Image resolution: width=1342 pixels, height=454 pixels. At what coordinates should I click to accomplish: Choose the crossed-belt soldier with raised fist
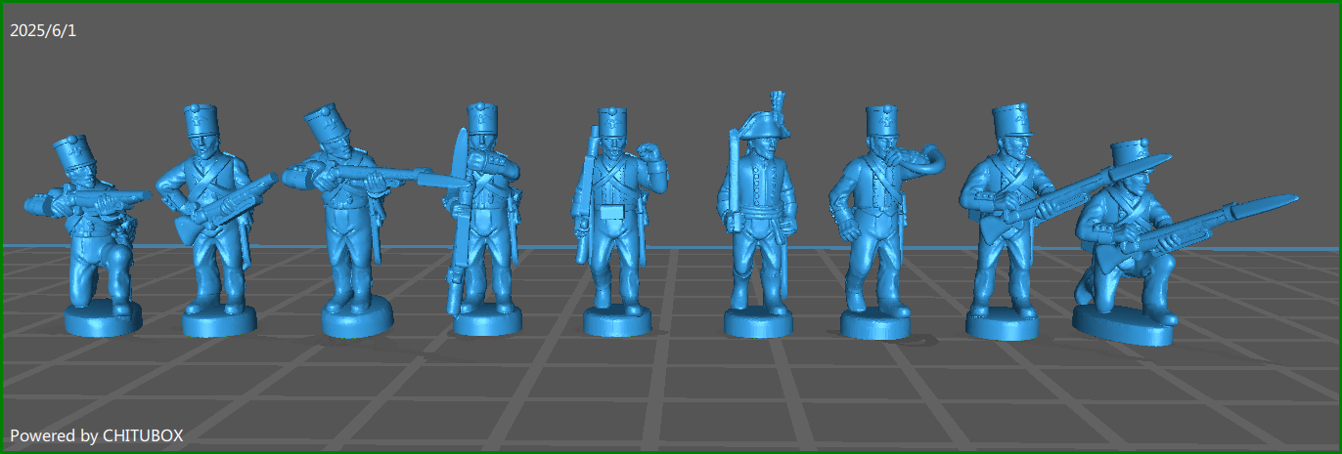619,223
